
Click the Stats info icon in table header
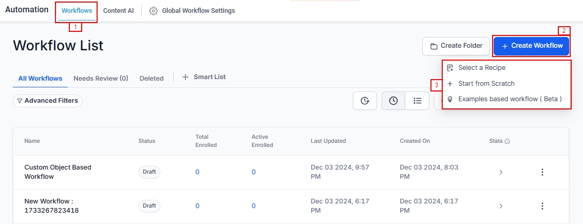pyautogui.click(x=507, y=141)
